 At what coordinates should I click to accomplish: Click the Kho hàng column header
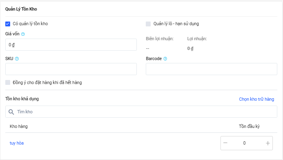tap(19, 126)
